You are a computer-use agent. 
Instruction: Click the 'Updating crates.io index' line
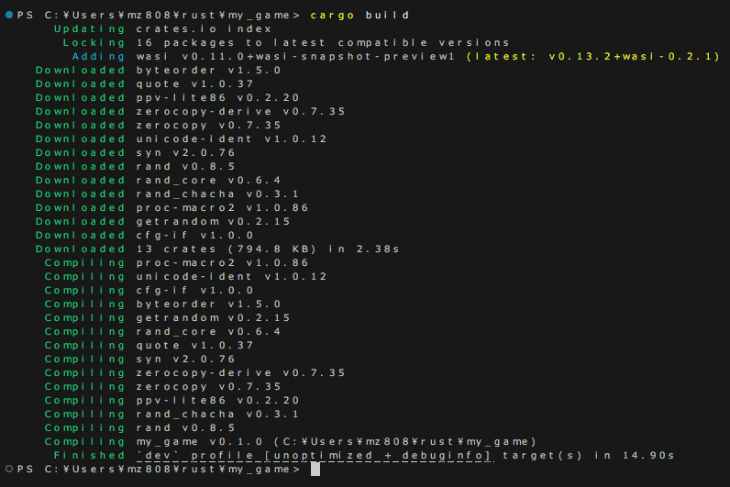[x=162, y=28]
